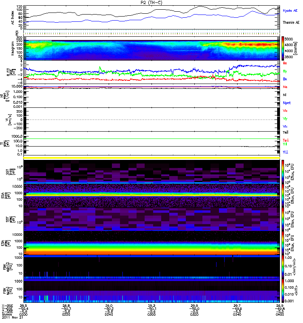
Task: Click the "<|nT|>" color bar unit label
Action: 296,290
